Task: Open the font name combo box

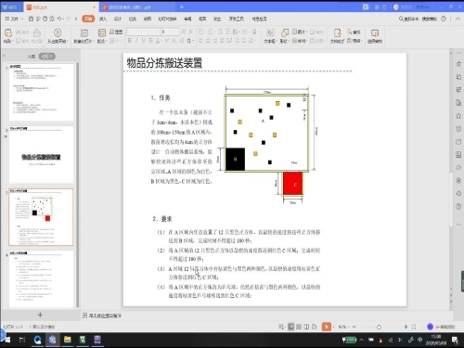Action: (x=143, y=32)
